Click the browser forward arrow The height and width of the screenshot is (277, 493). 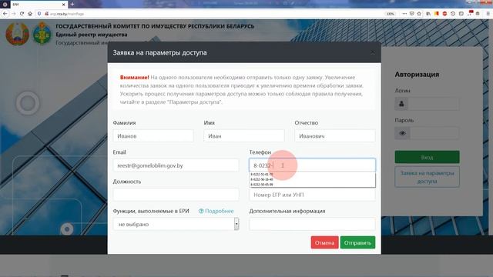[x=14, y=14]
